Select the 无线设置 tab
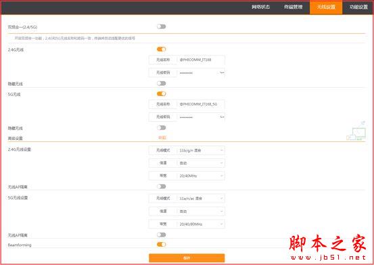The height and width of the screenshot is (265, 374). coord(326,7)
